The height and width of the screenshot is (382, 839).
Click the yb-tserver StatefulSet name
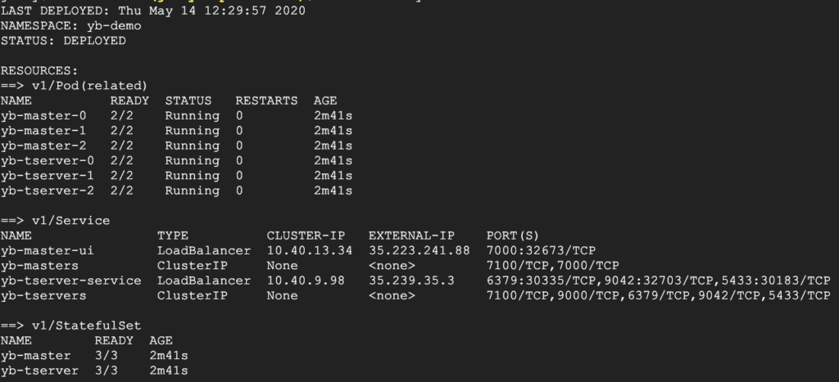pos(39,371)
